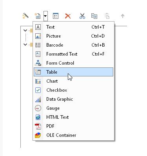Click the insert new object icon
This screenshot has width=147, height=156.
(38, 16)
